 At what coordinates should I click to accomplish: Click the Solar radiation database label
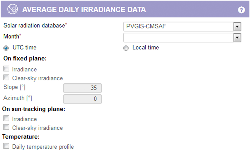(x=34, y=26)
